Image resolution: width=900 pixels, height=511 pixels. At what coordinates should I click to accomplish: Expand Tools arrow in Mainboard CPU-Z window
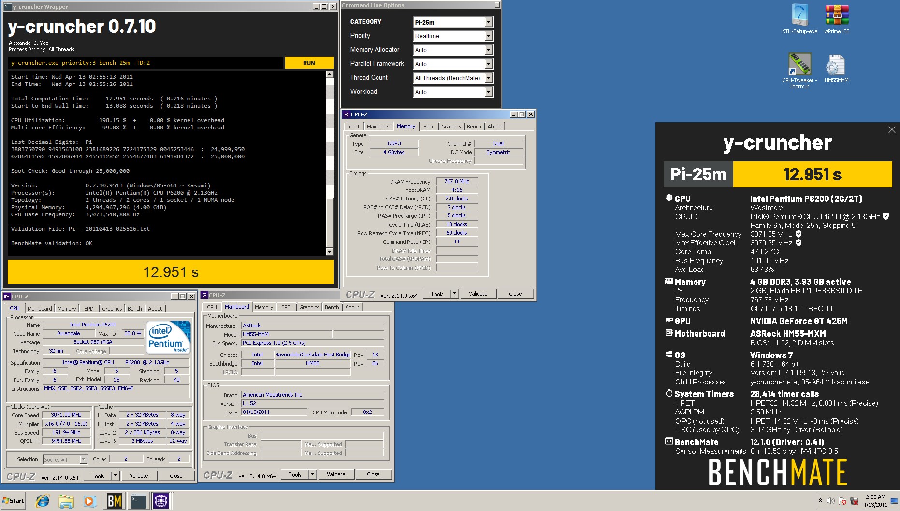(312, 474)
